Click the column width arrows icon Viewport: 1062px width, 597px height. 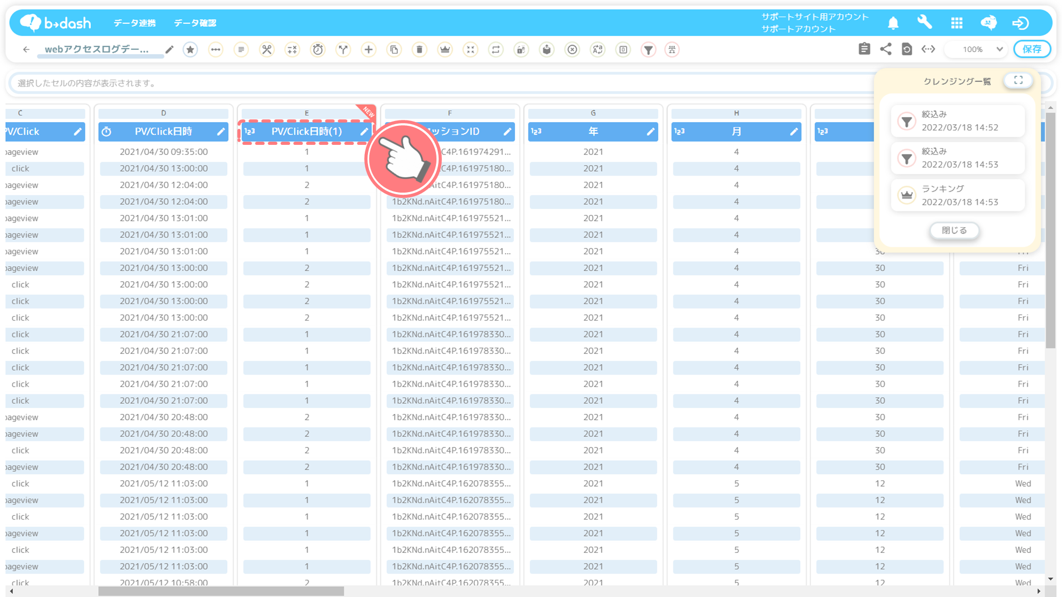click(x=928, y=49)
